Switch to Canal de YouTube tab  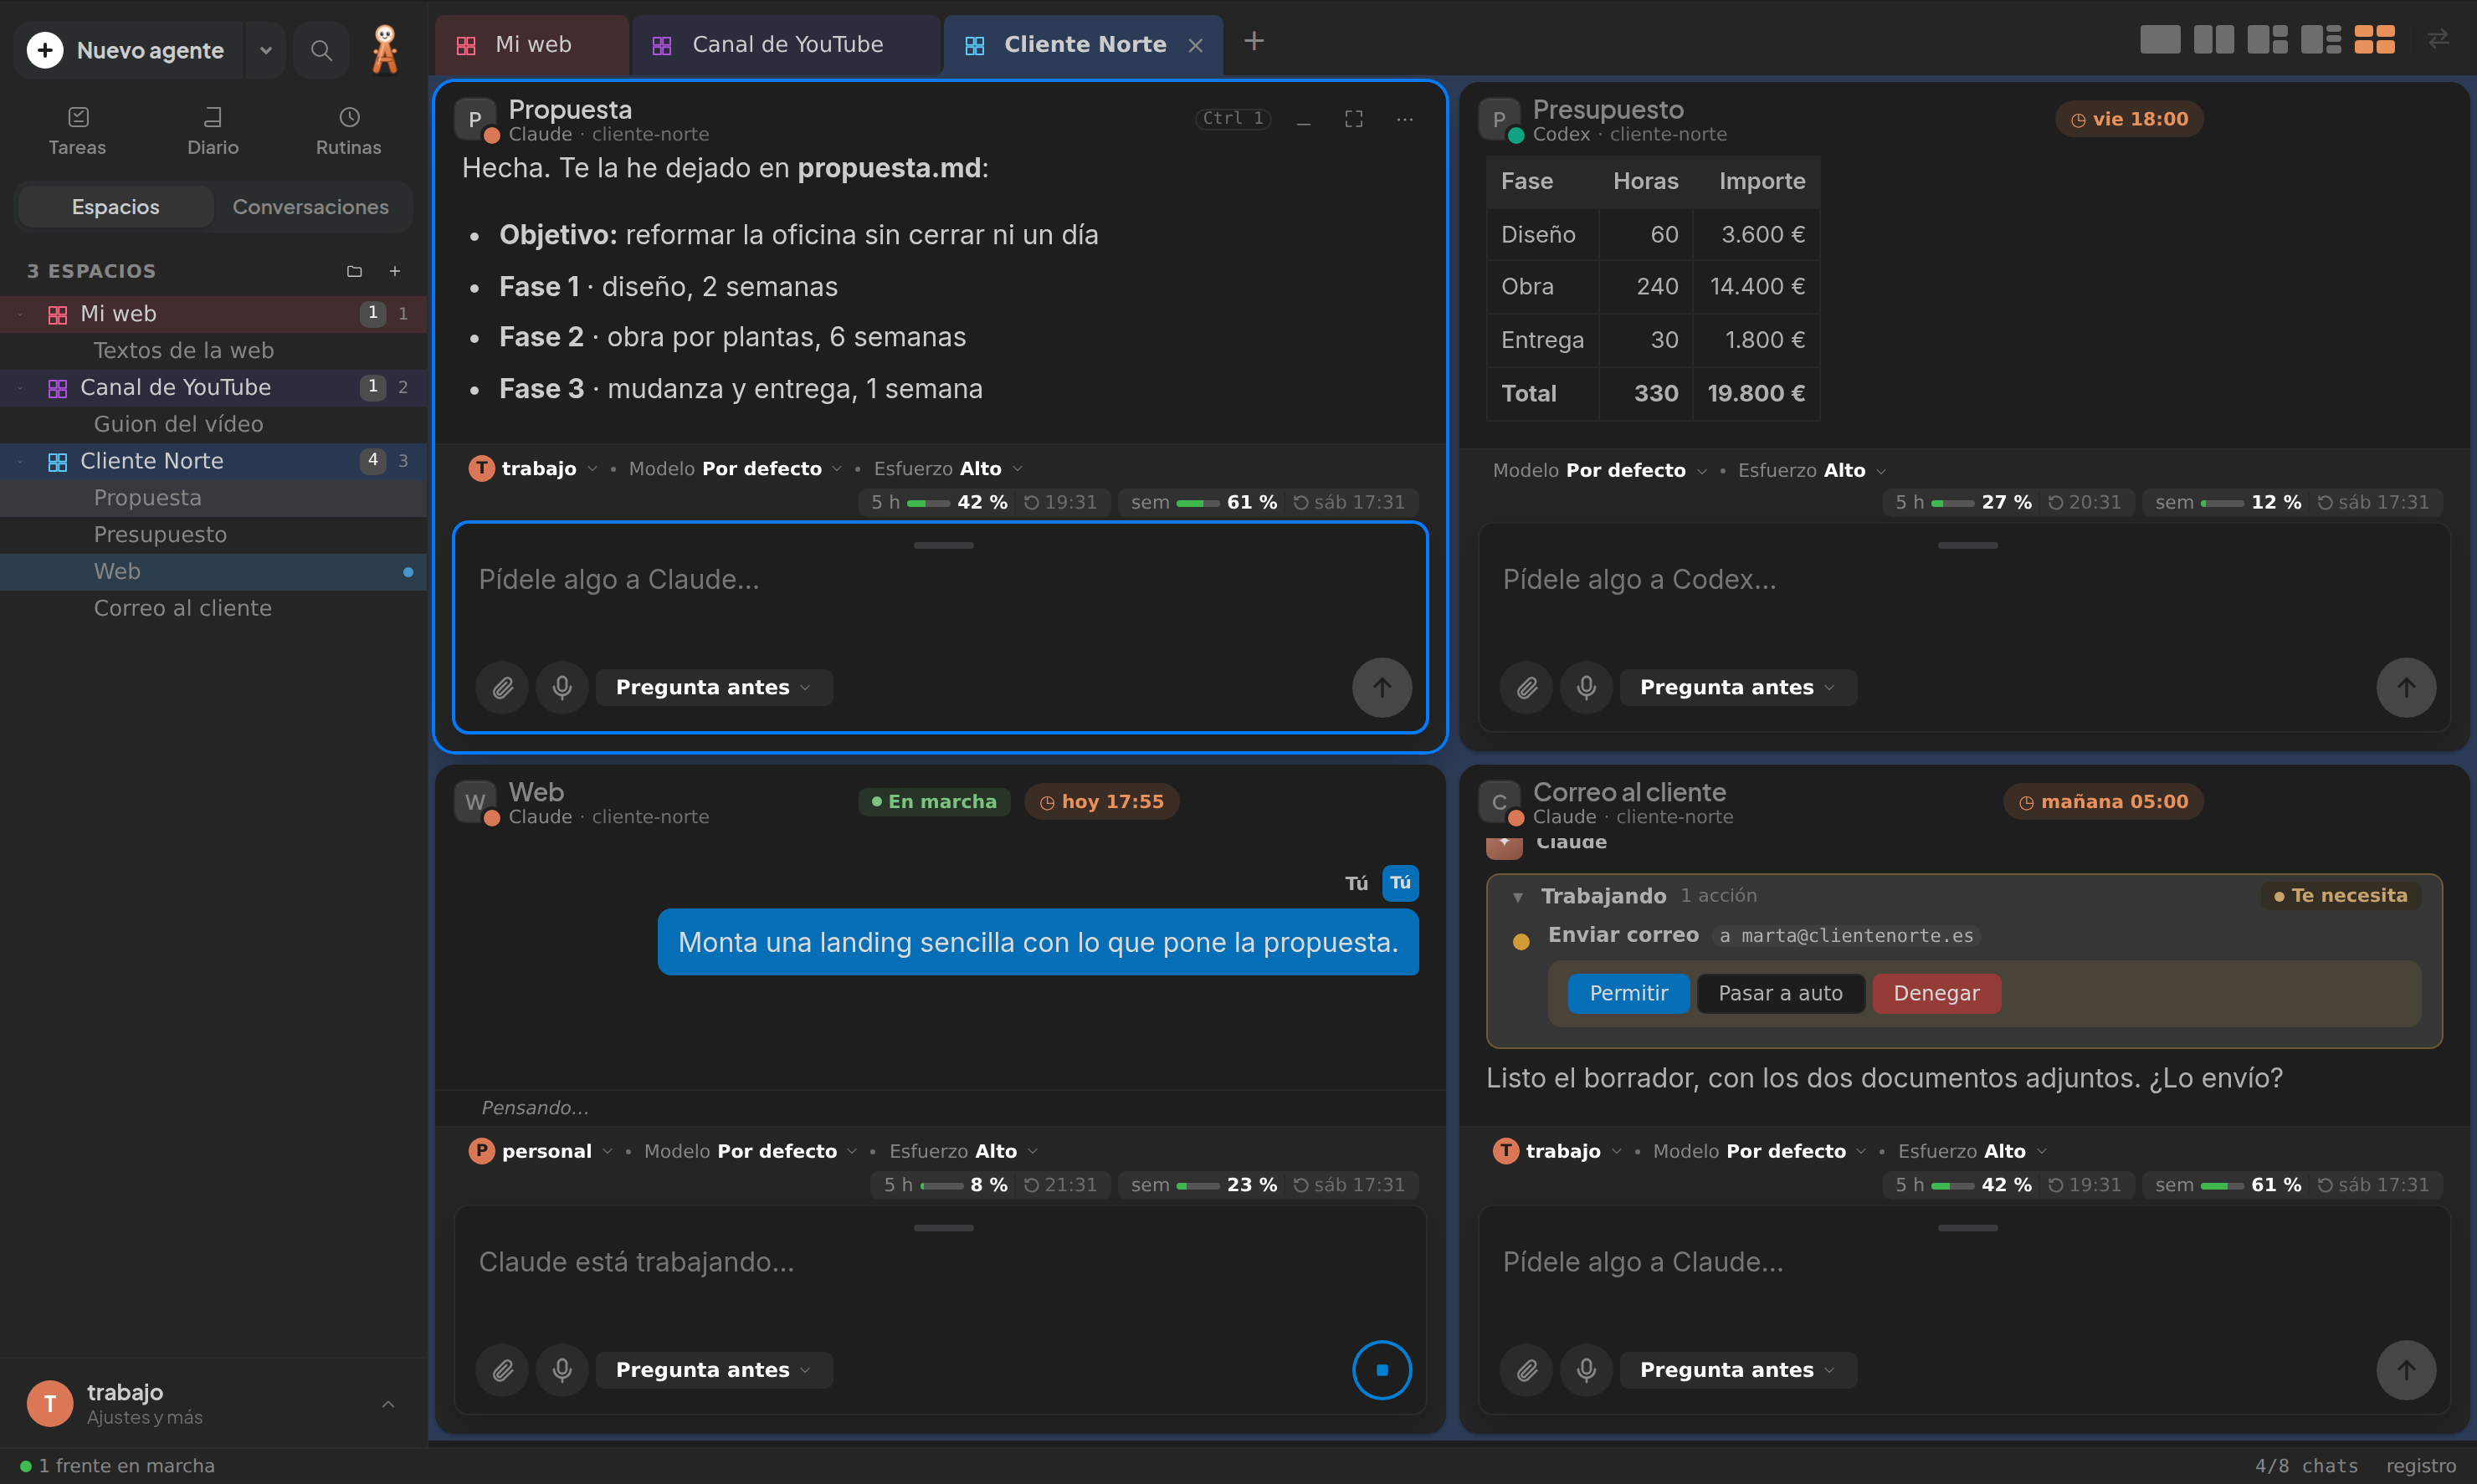pyautogui.click(x=787, y=45)
